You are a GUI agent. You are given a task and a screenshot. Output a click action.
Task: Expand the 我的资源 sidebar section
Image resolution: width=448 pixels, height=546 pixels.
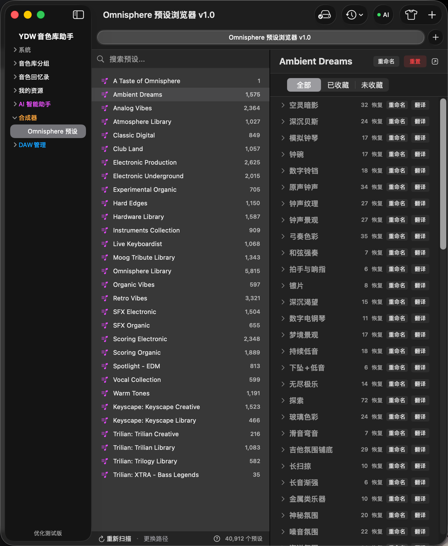(15, 91)
